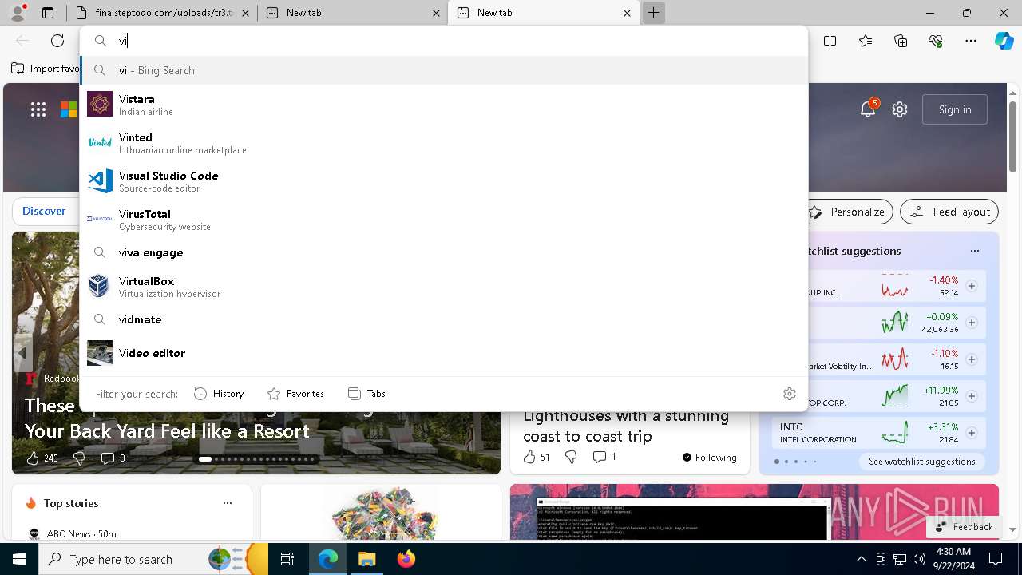Click the Personalize button
The width and height of the screenshot is (1022, 575).
pos(847,212)
